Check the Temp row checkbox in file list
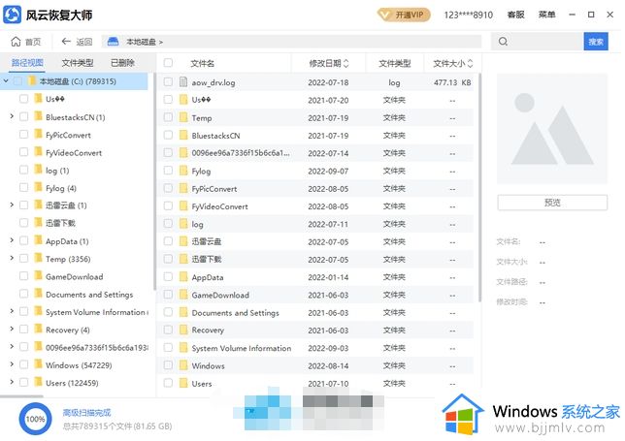 tap(168, 117)
